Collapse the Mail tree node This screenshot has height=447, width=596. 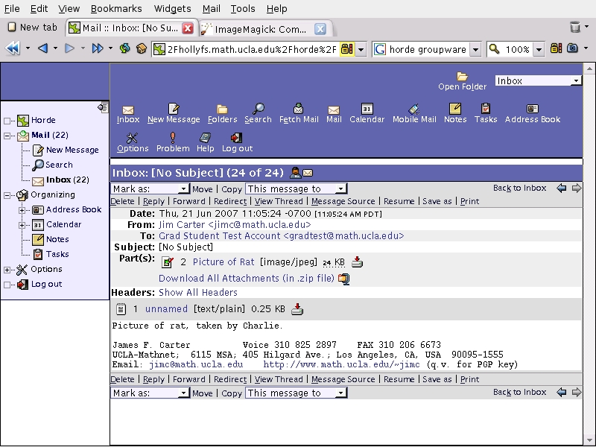pos(8,136)
